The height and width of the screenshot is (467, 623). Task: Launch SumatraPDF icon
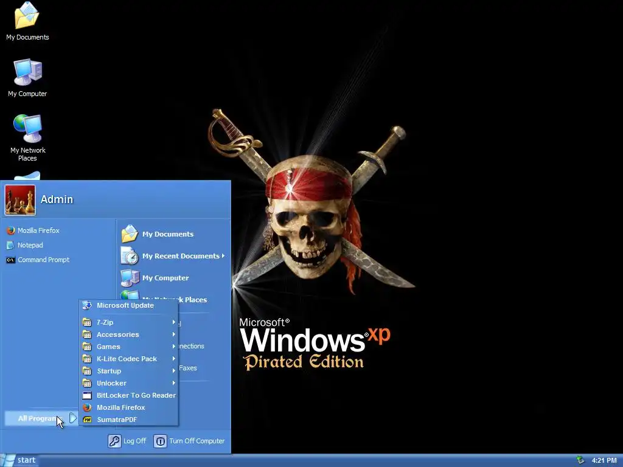87,420
